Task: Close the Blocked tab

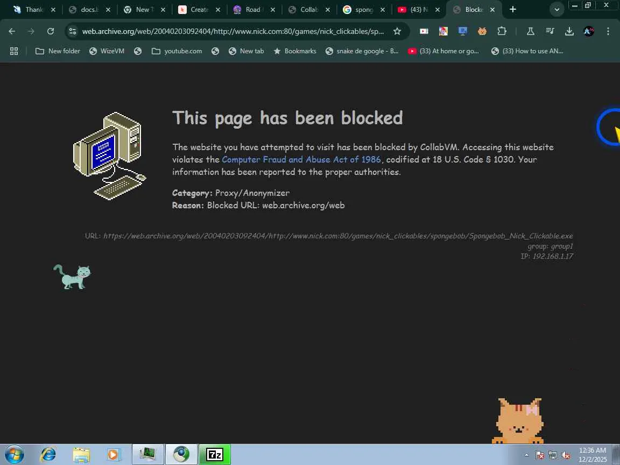Action: tap(492, 10)
